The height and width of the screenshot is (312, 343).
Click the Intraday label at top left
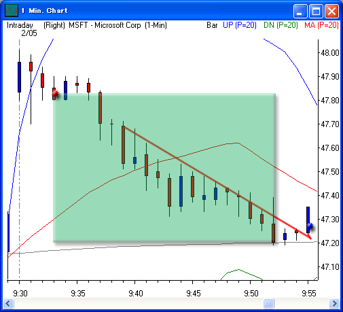tap(20, 25)
